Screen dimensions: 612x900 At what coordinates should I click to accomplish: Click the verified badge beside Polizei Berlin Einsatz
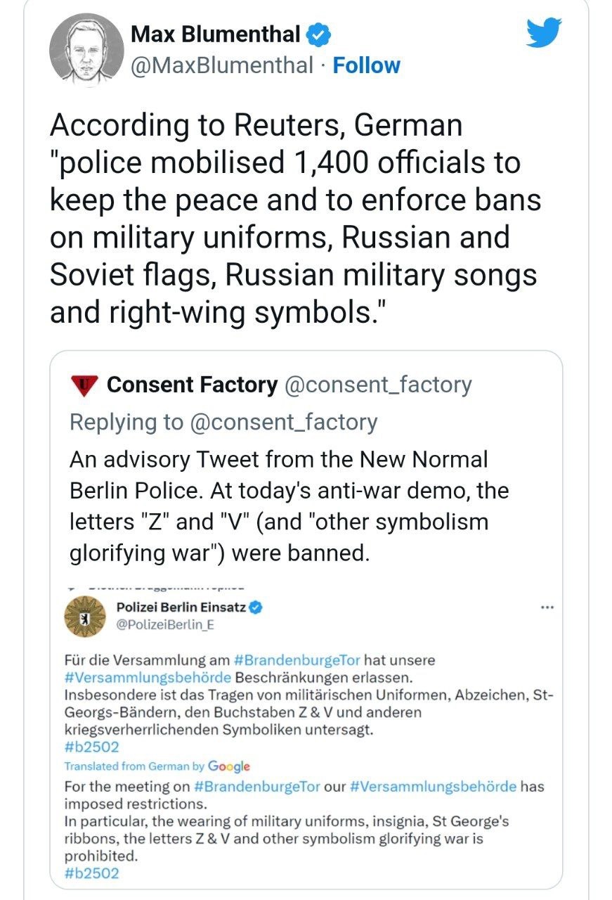coord(256,607)
